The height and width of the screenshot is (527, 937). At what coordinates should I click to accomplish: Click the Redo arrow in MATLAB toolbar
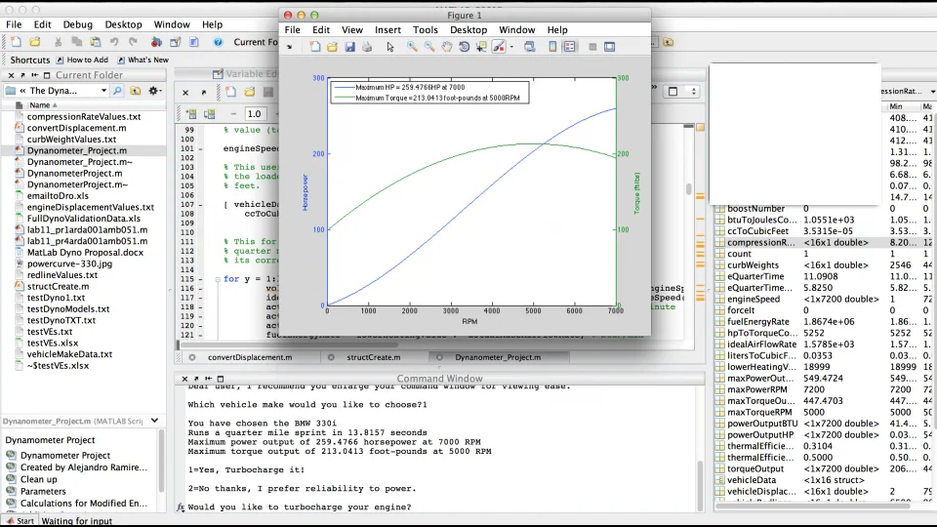[134, 42]
